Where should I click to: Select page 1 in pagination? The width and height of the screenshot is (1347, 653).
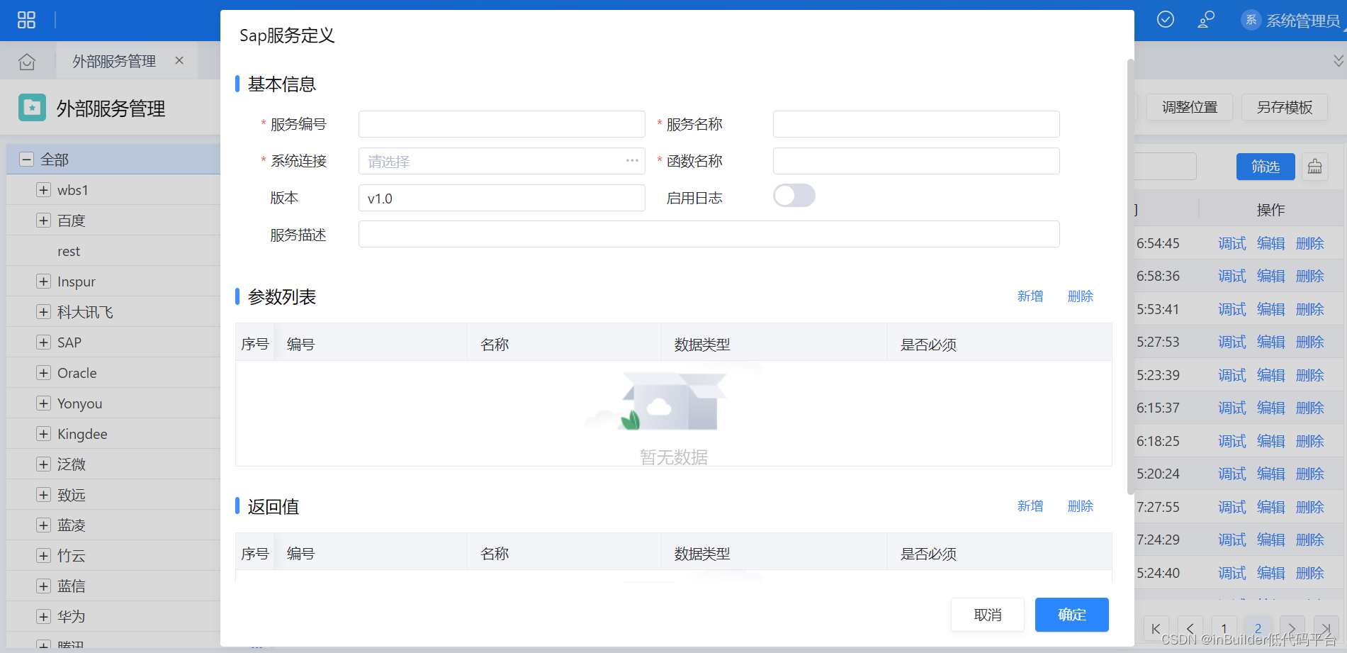coord(1224,629)
